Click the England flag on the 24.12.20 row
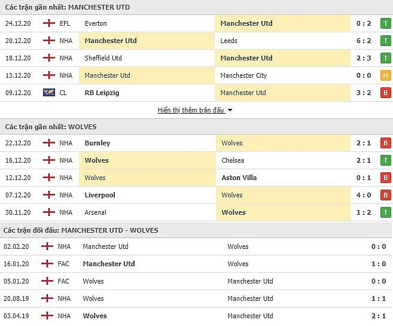 point(49,23)
